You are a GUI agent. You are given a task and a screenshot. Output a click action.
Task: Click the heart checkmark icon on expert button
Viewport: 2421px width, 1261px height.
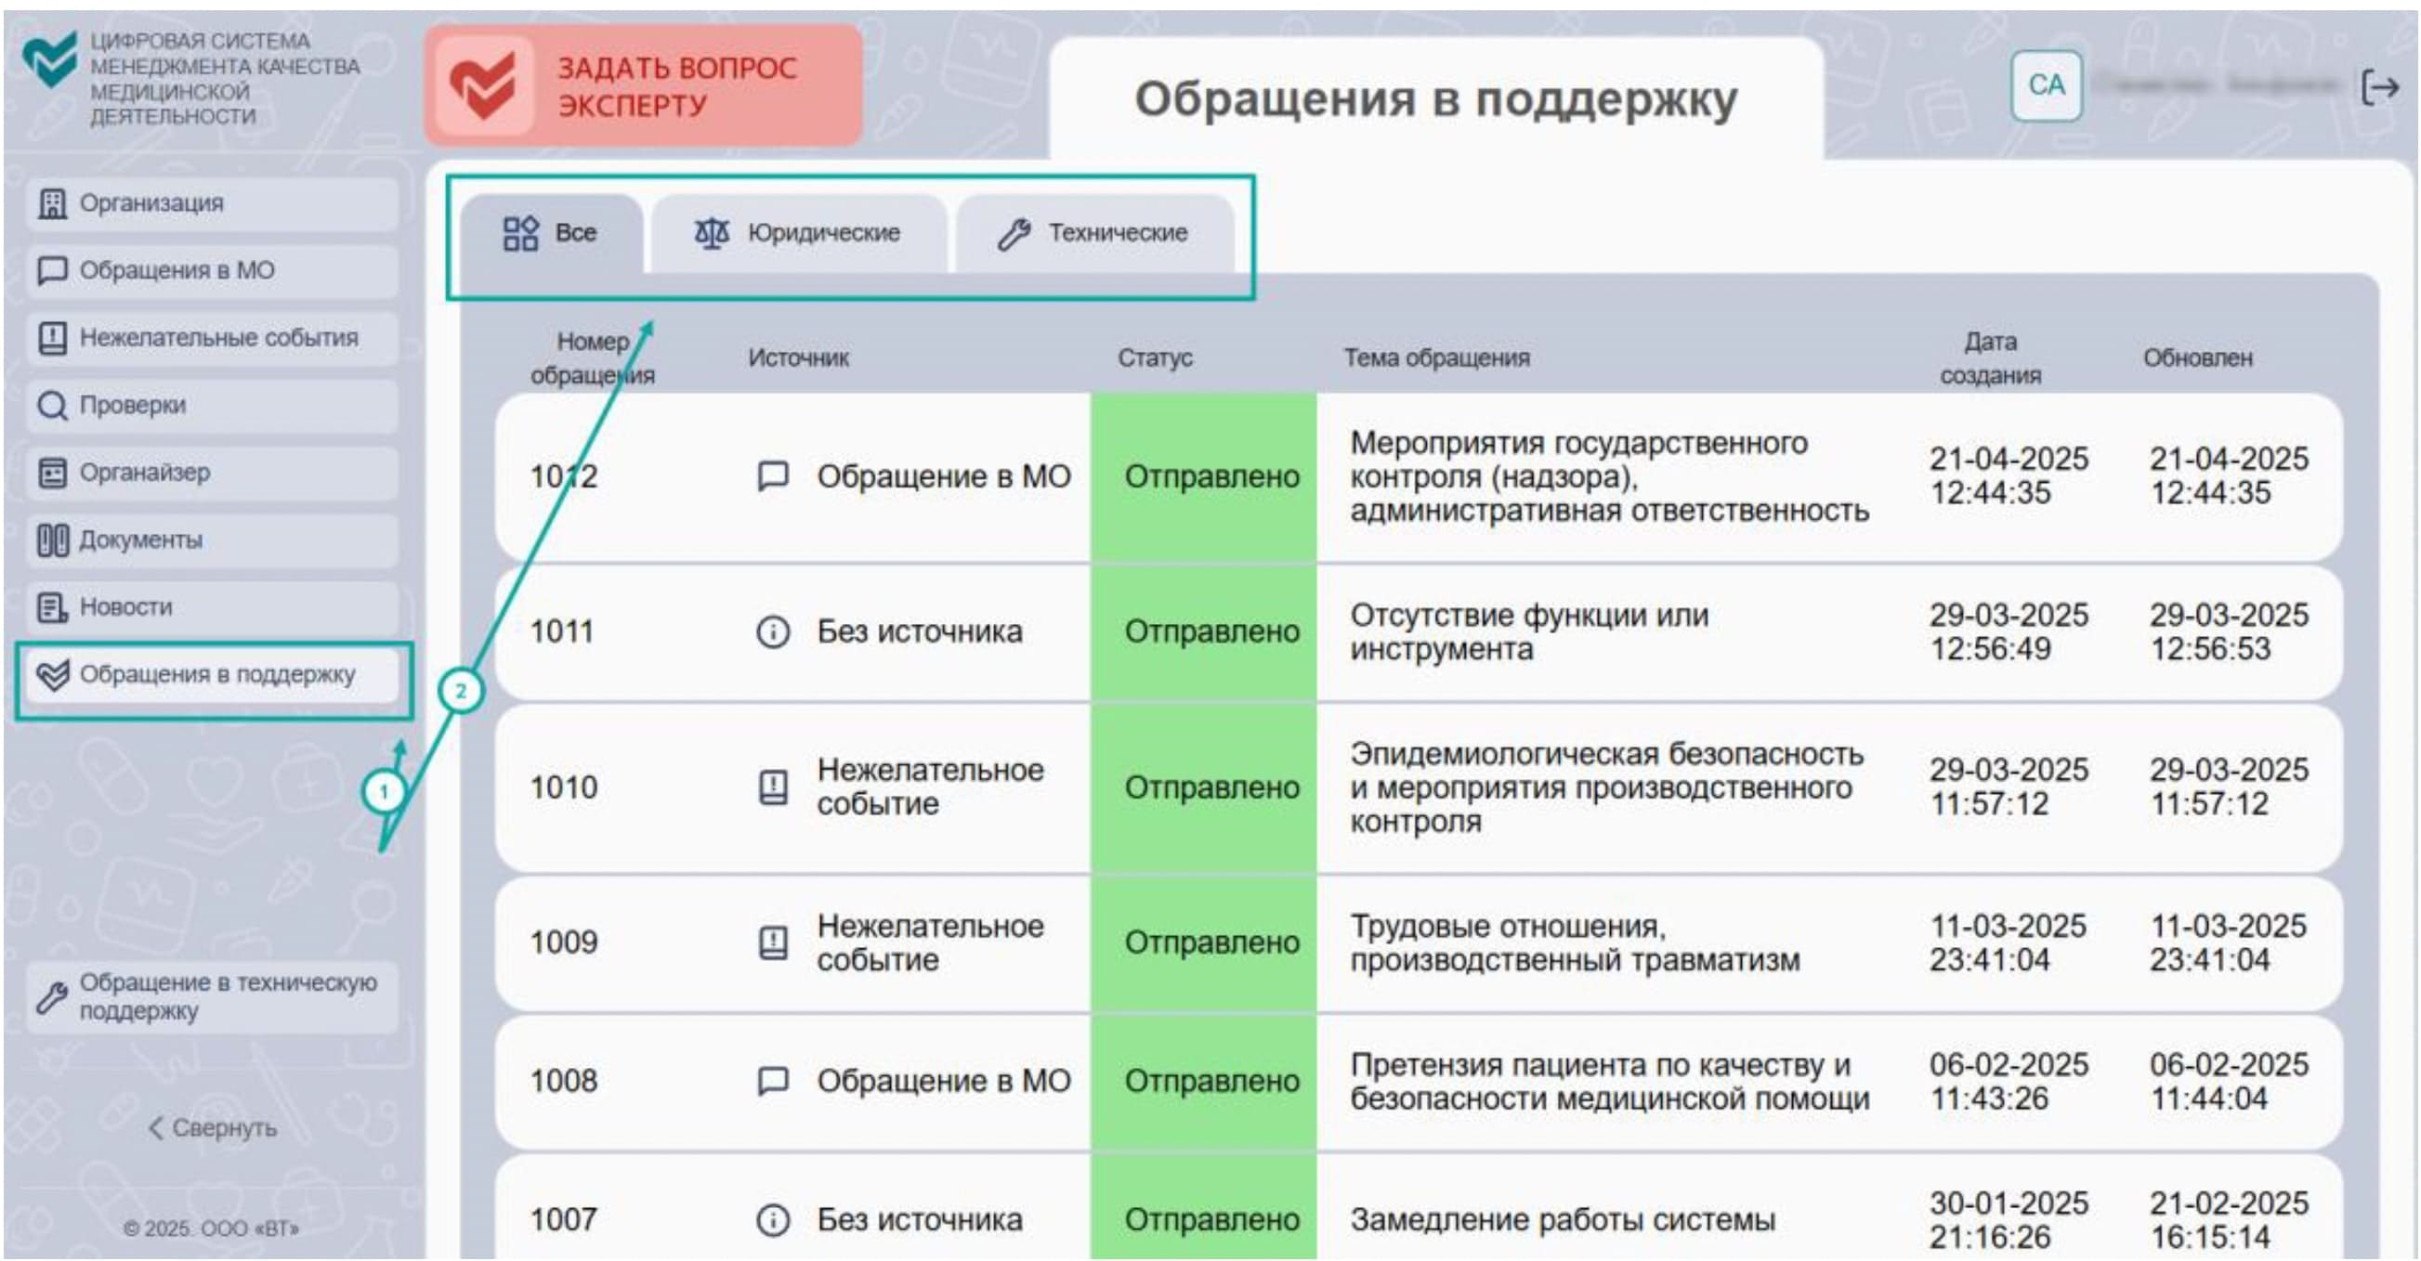click(482, 85)
